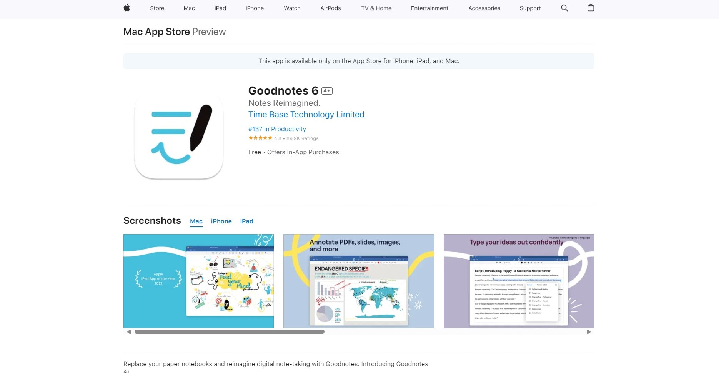Open the iPad App of the Year screenshot
Viewport: 719px width, 373px height.
(x=198, y=281)
